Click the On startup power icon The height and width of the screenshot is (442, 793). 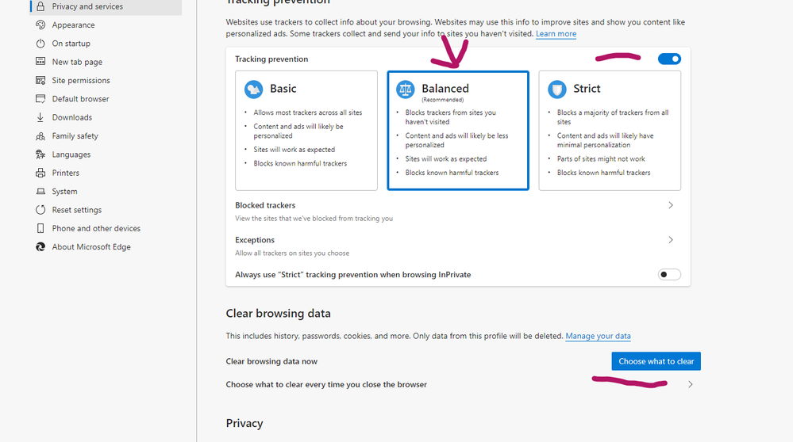pos(40,44)
